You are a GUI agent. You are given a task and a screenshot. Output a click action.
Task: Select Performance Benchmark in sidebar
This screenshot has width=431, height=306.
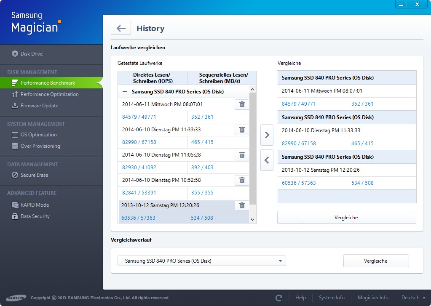[x=51, y=82]
